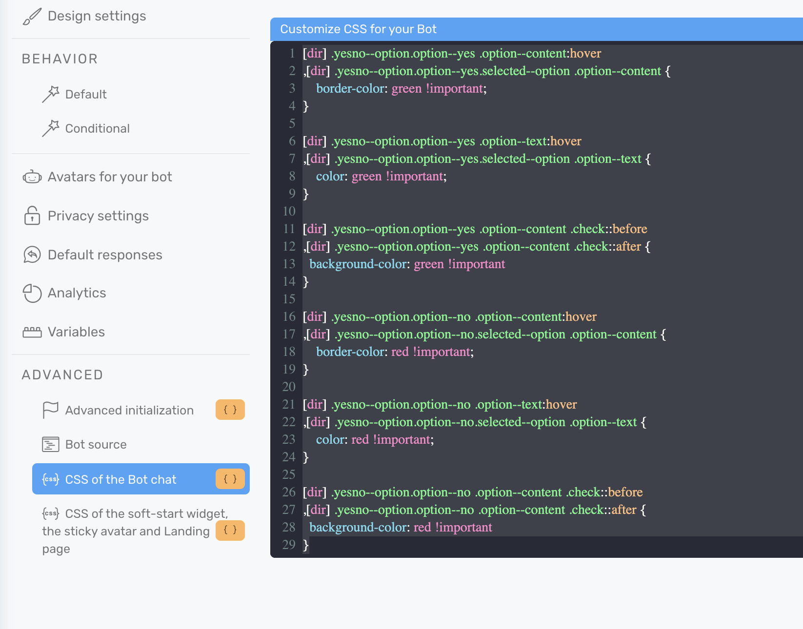Image resolution: width=803 pixels, height=629 pixels.
Task: Click the braces badge beside Landing page CSS
Action: click(x=230, y=531)
